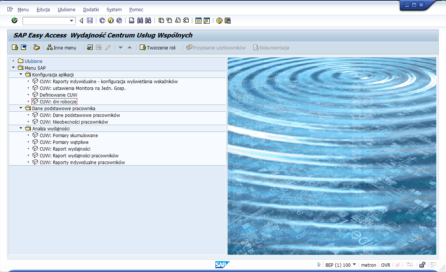Screen dimensions: 446x272
Task: Collapse the Analiza wydajności folder arrow
Action: pyautogui.click(x=21, y=129)
